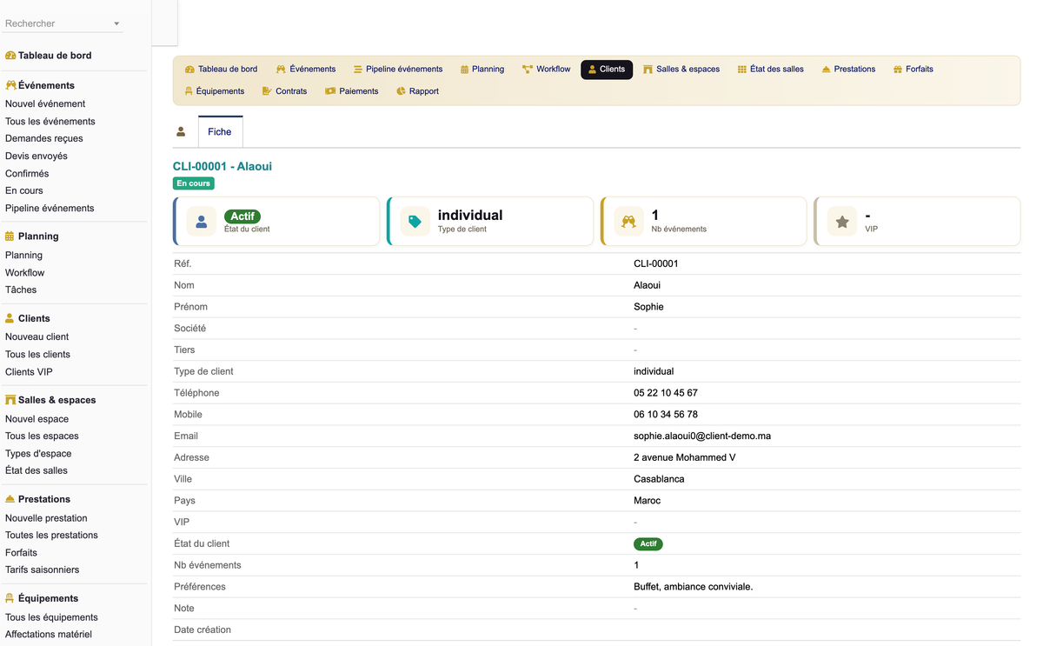
Task: Click the person icon left of Fiche tab
Action: pos(181,132)
